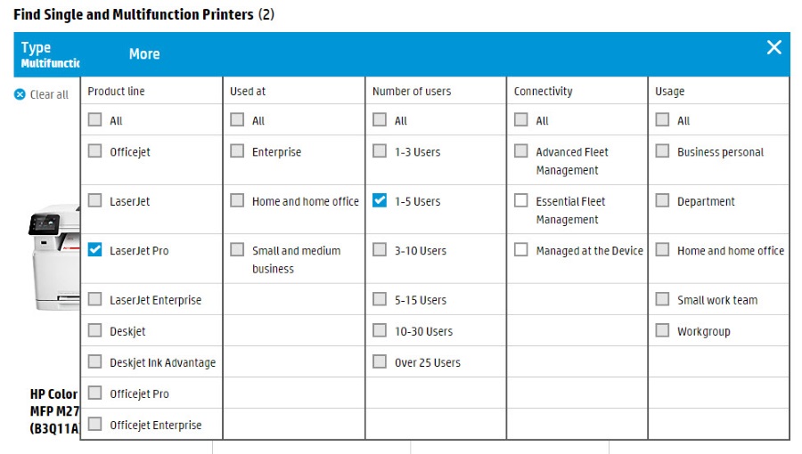Screen dimensions: 802x454
Task: Check the Officejet product line box
Action: click(x=95, y=151)
